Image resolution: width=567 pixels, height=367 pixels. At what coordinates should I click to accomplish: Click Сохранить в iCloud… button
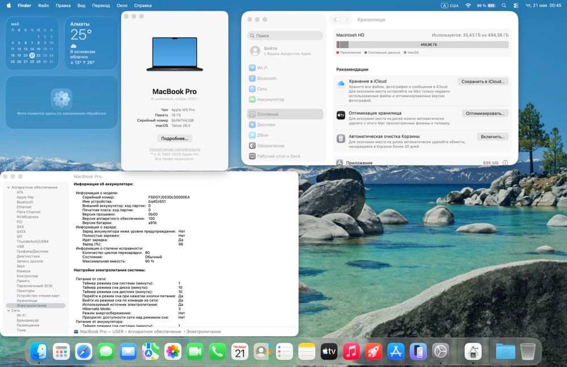(x=483, y=82)
